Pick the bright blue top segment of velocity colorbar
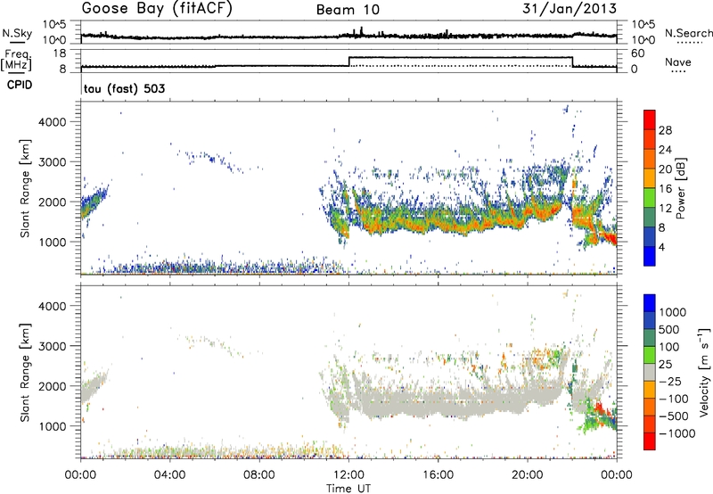 click(650, 303)
